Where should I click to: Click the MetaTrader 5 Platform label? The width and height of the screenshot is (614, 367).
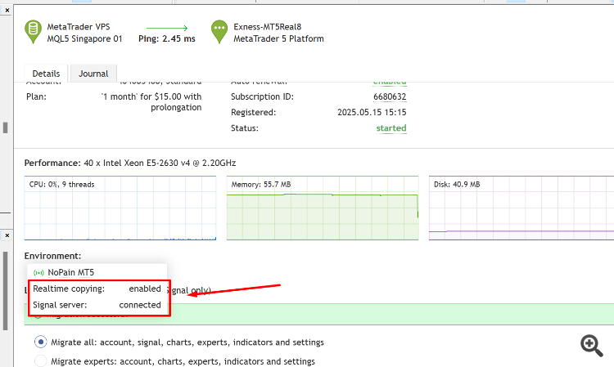(x=279, y=38)
